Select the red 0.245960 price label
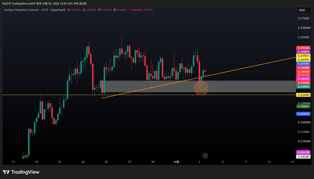Screen dimensions: 314x179 click(303, 83)
